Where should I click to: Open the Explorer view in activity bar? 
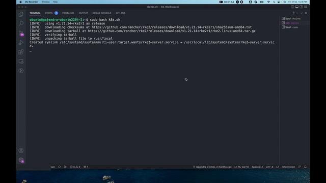(21, 14)
